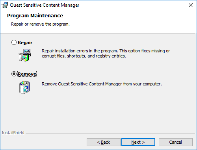The height and width of the screenshot is (150, 197).
Task: Click the window title text
Action: 45,5
